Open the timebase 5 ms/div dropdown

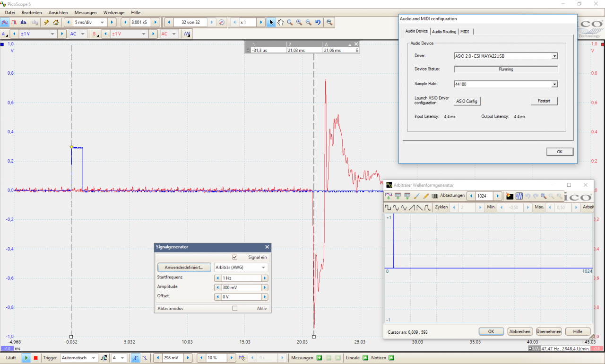102,22
